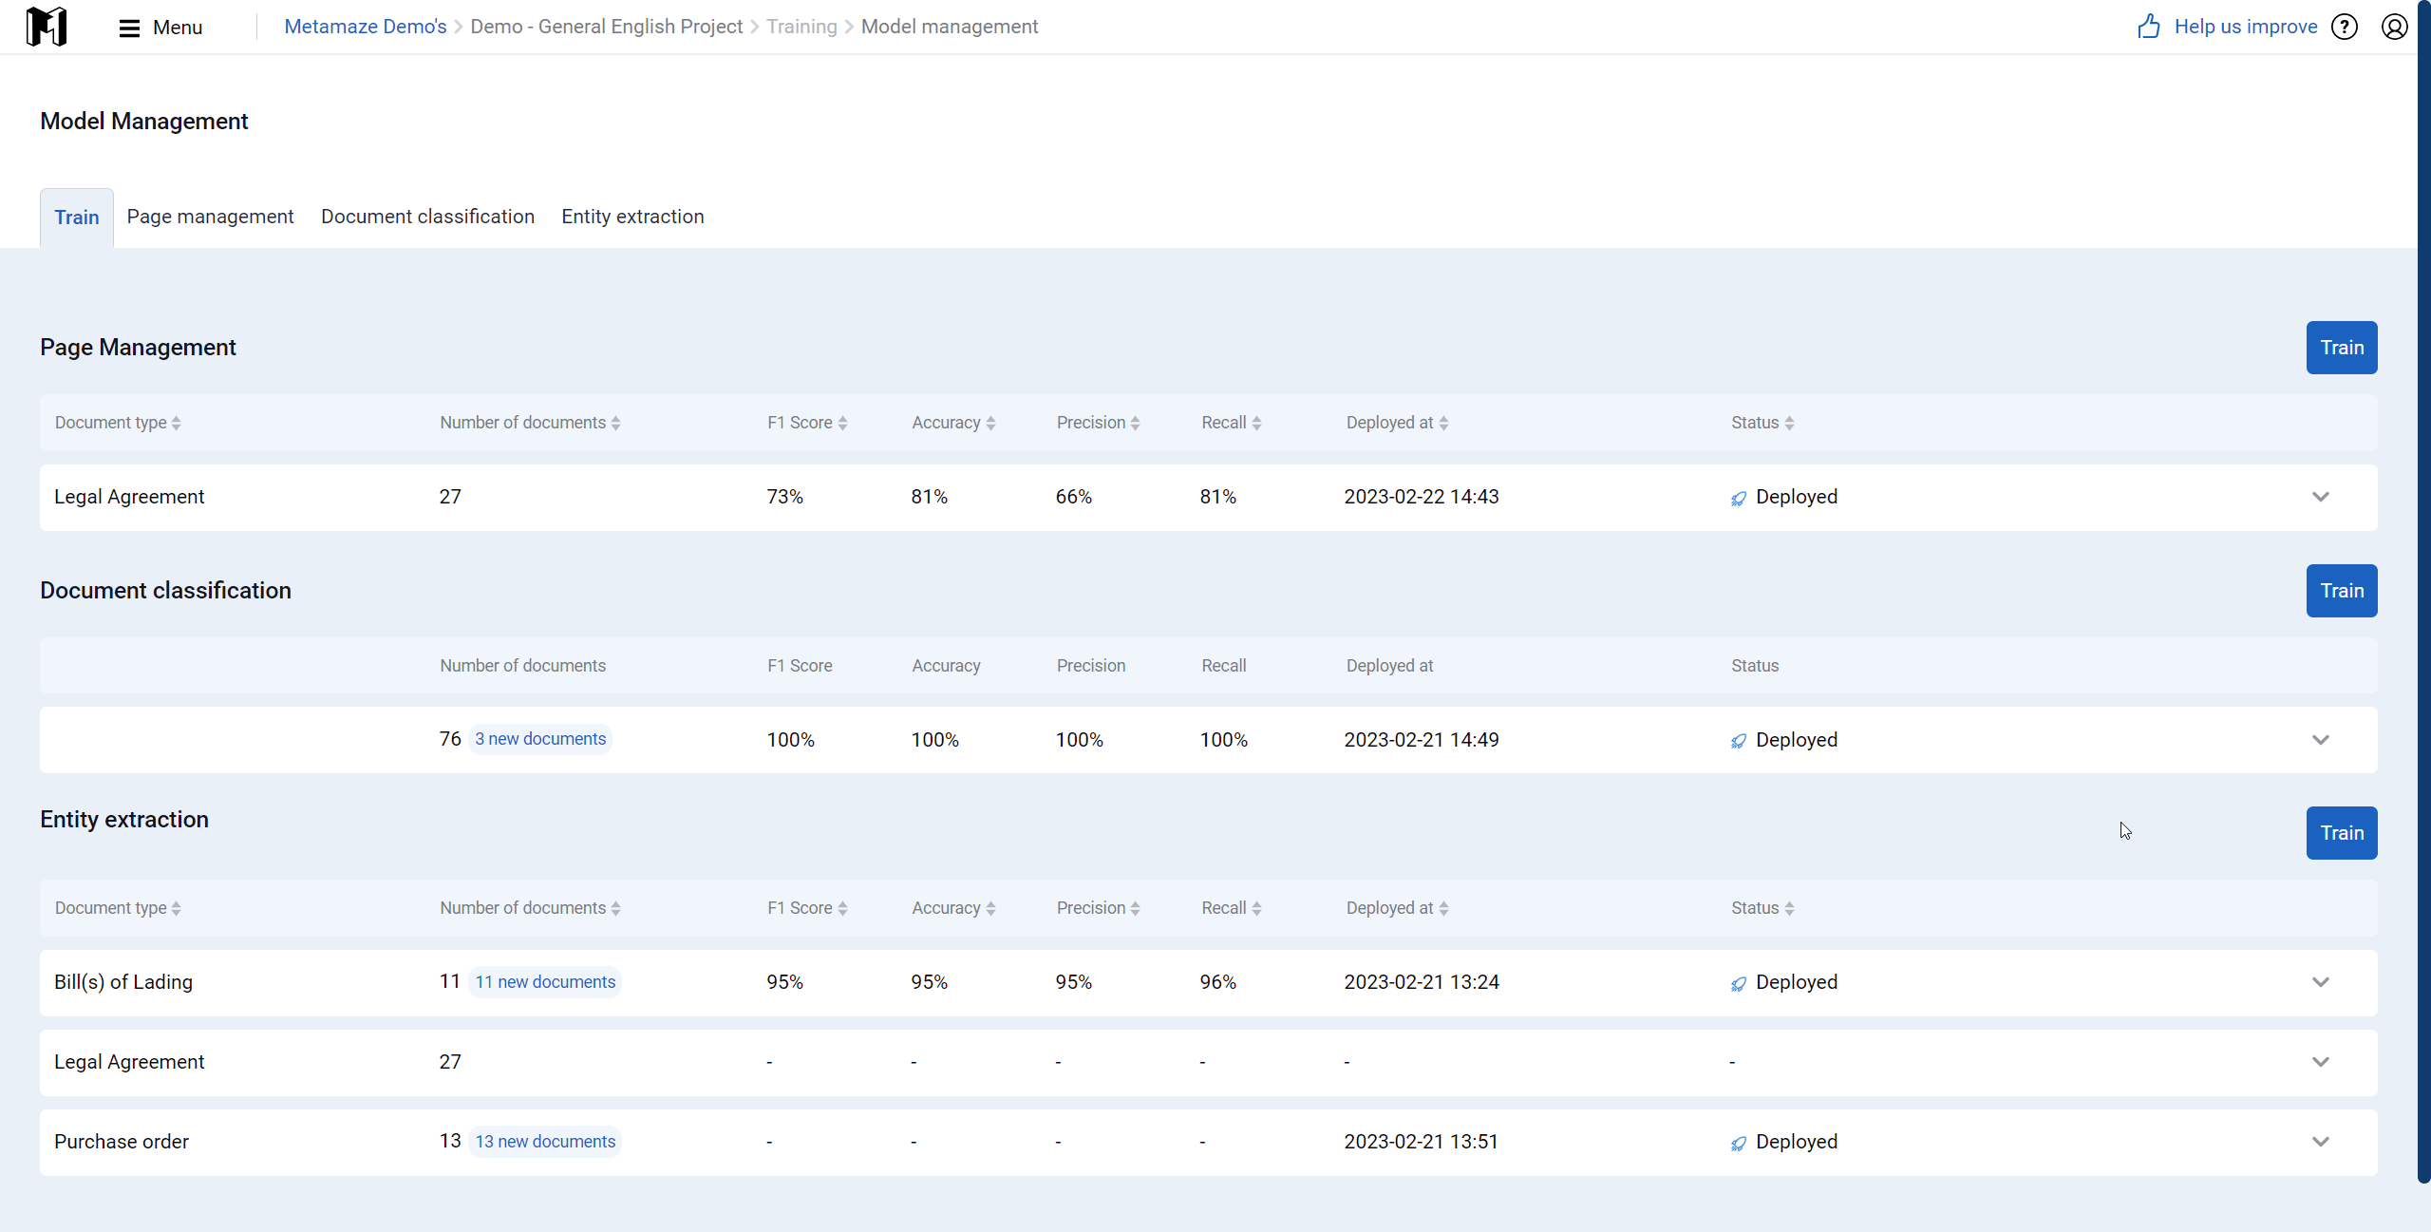Open the Entity extraction tab

point(632,217)
